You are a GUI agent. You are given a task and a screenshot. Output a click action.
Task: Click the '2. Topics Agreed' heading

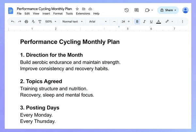41,81
